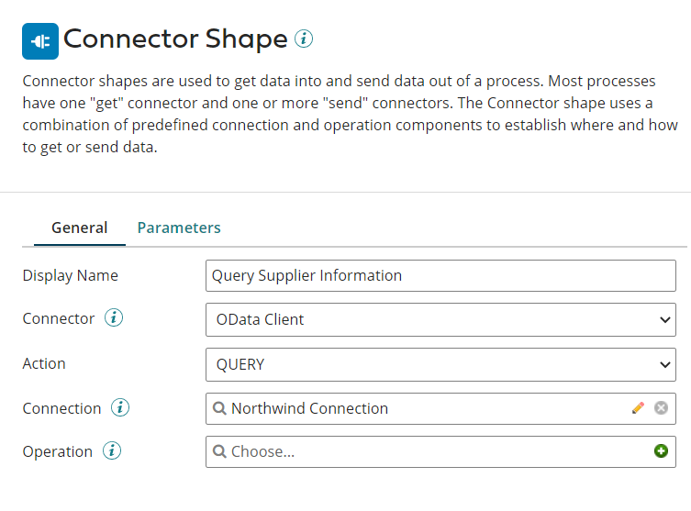Show help info for the Connector field

(114, 318)
